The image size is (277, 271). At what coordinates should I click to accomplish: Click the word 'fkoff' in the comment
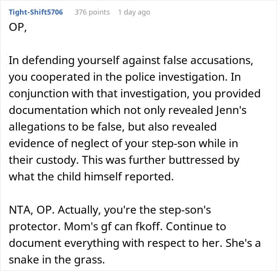[149, 226]
